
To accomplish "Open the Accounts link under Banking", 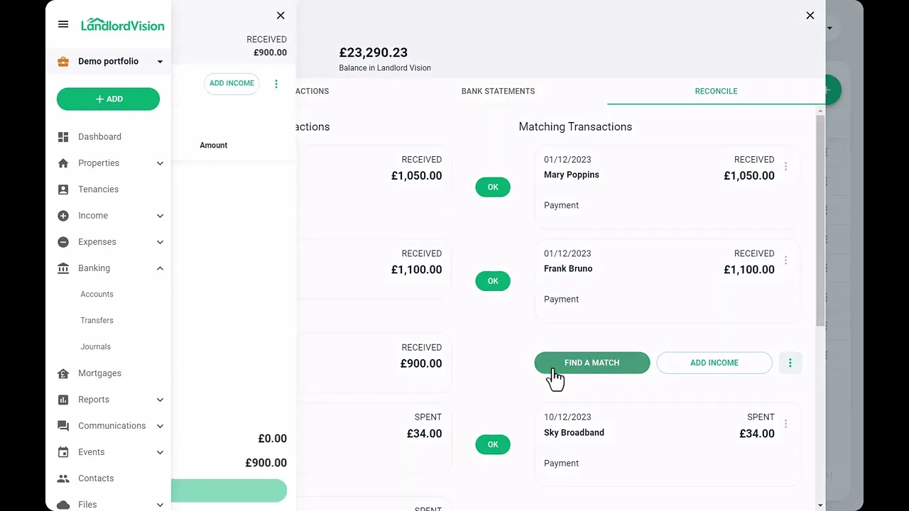I will 97,295.
